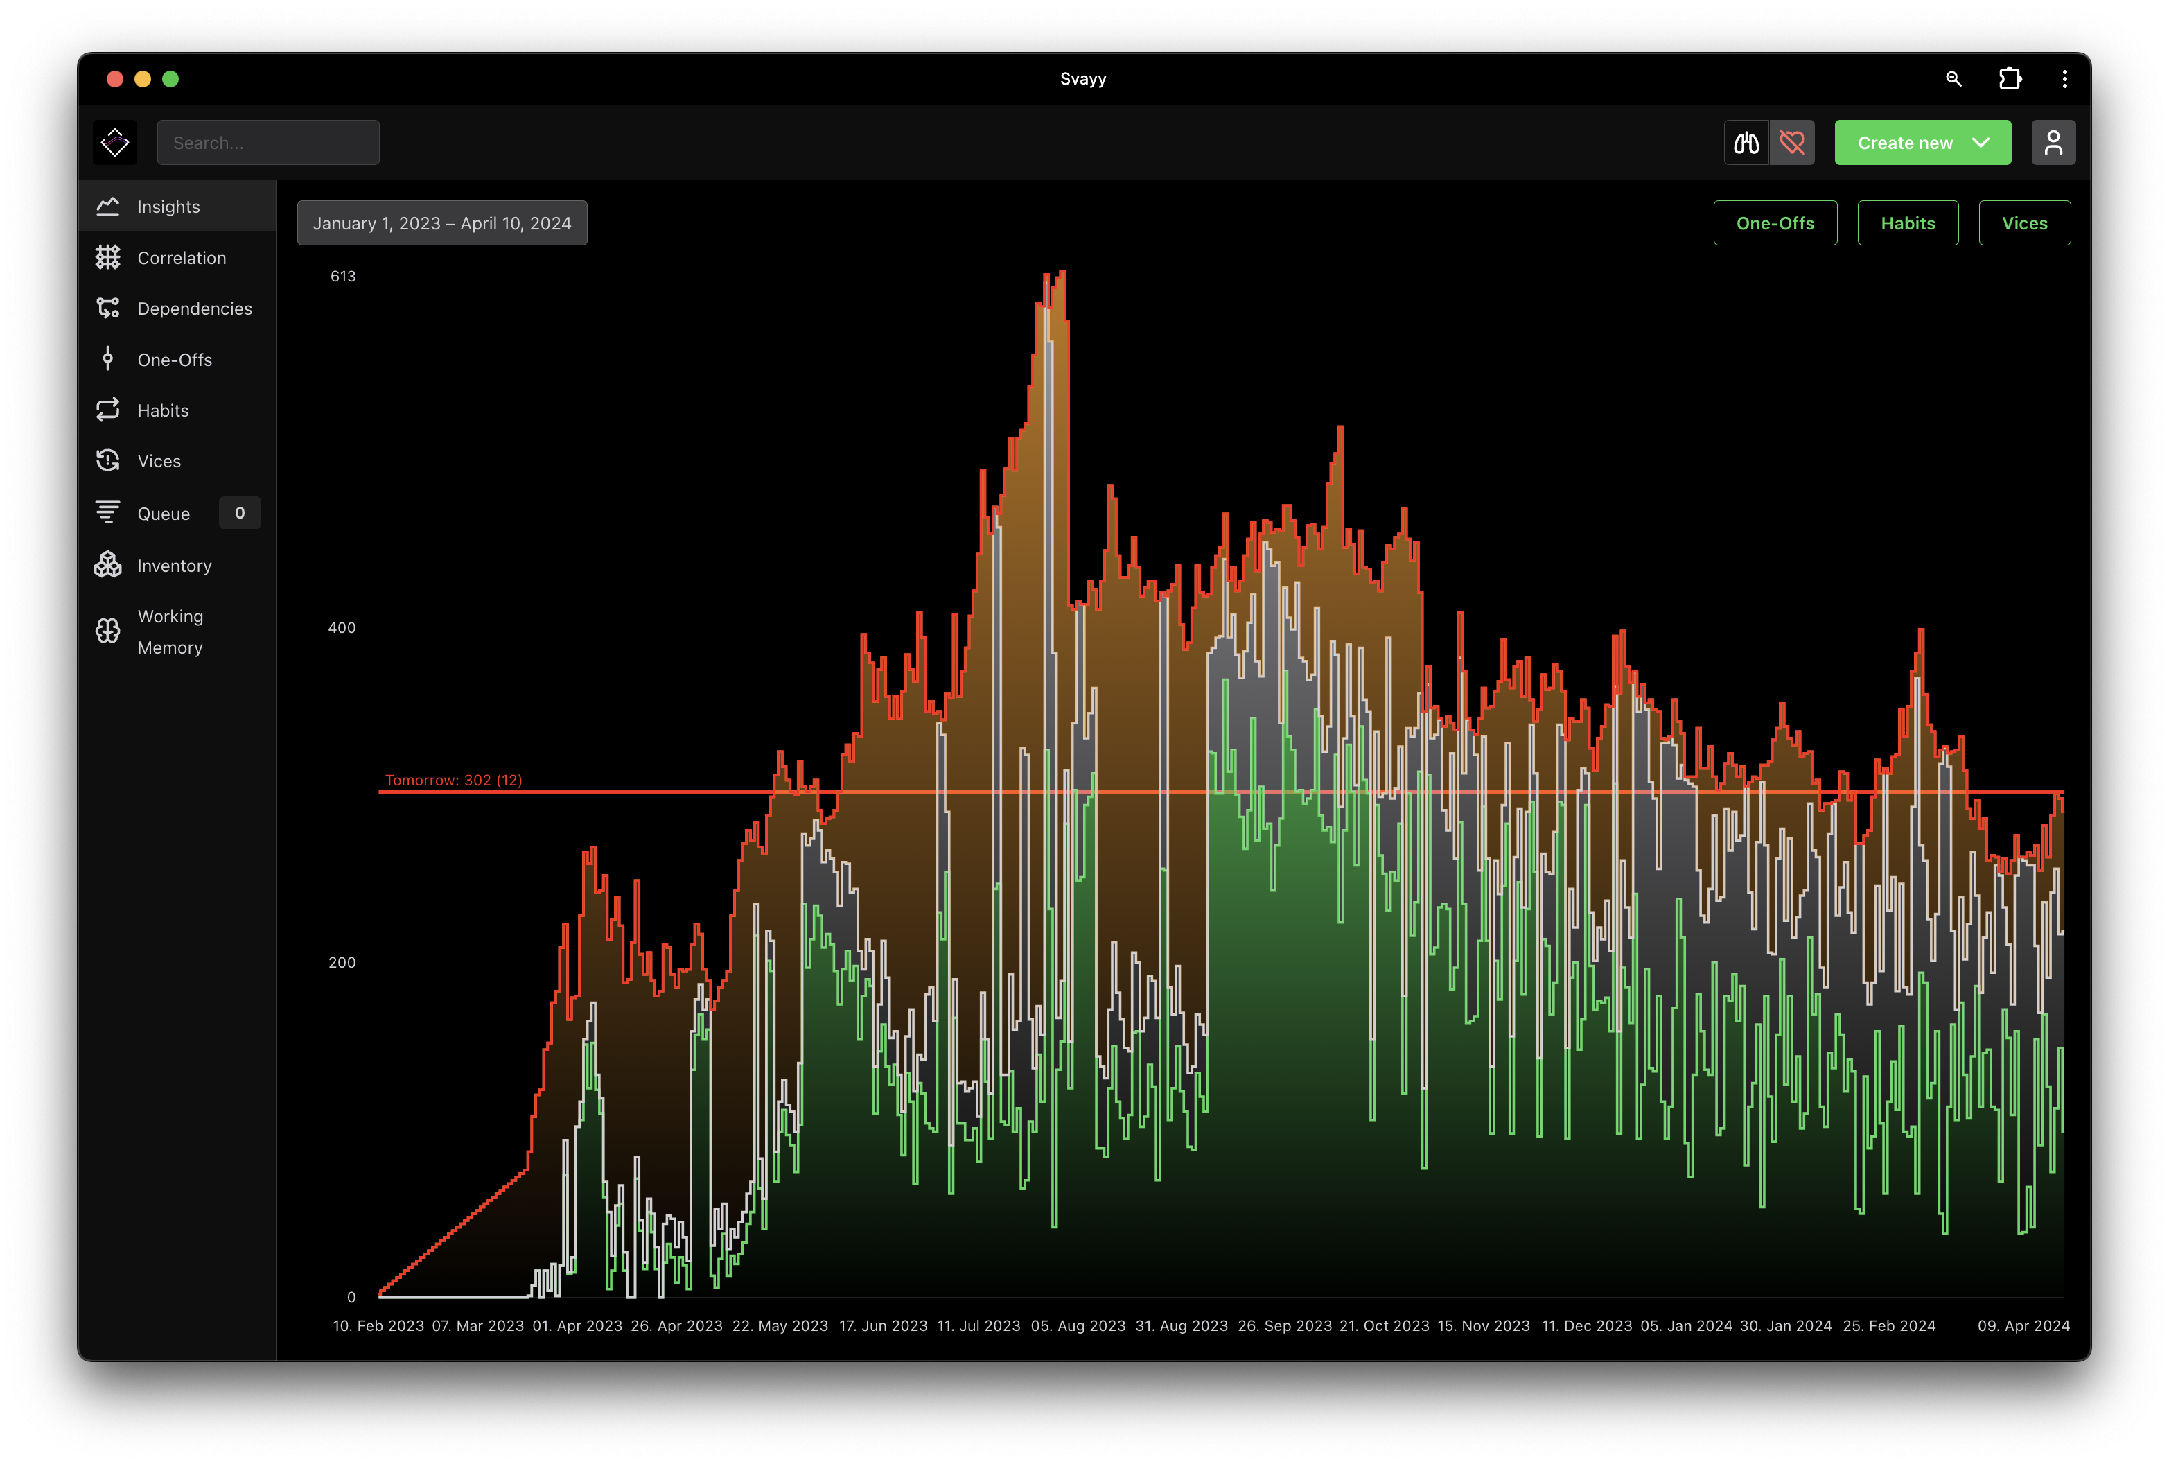Click the 200 y-axis label
The image size is (2169, 1464).
(x=342, y=961)
